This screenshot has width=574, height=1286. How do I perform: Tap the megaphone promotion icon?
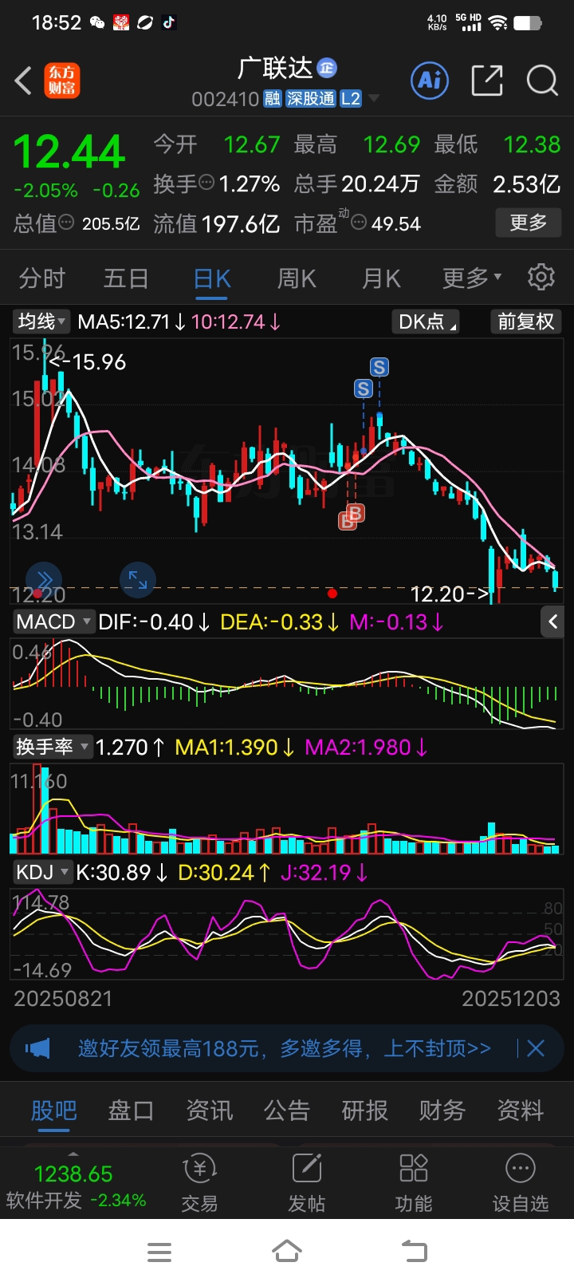tap(37, 1047)
